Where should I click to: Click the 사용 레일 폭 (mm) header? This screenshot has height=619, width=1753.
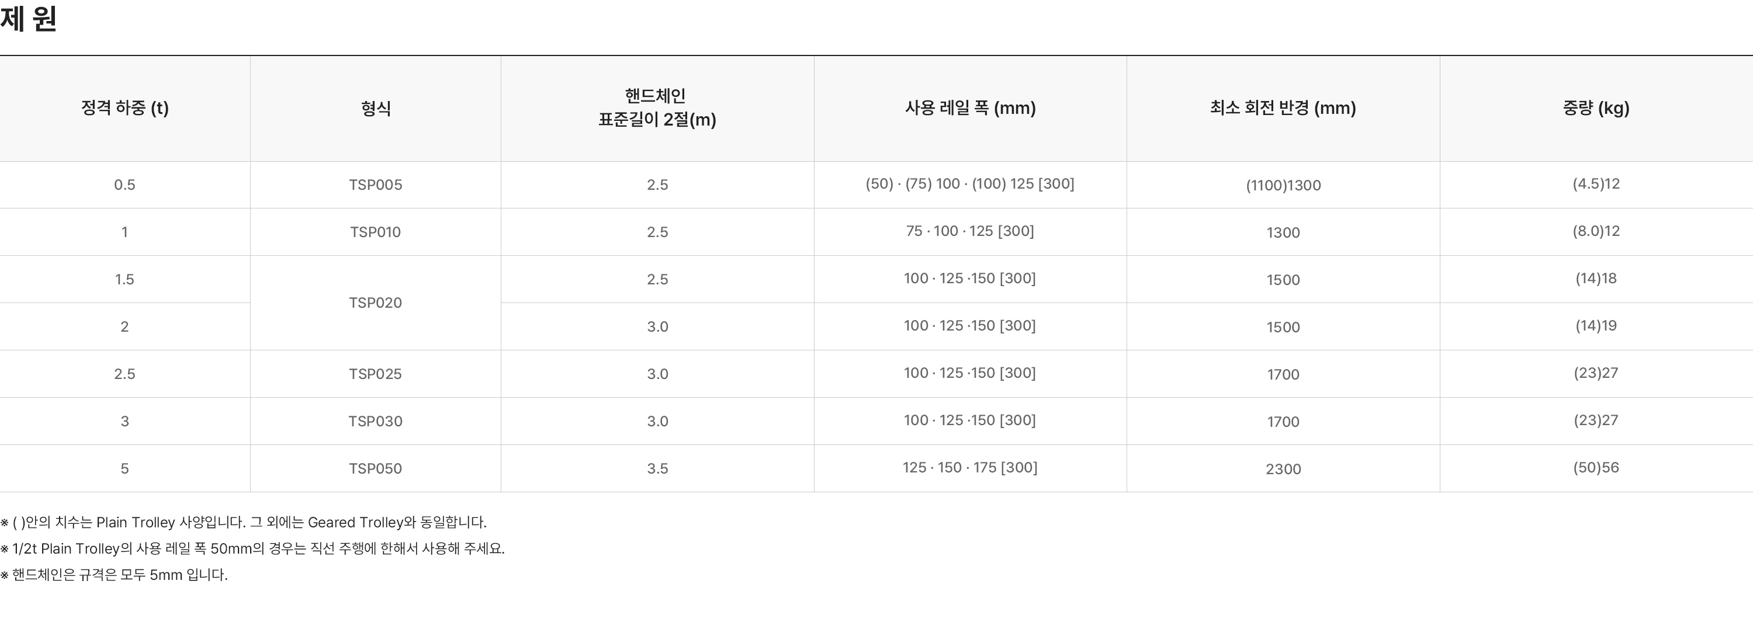(x=970, y=108)
